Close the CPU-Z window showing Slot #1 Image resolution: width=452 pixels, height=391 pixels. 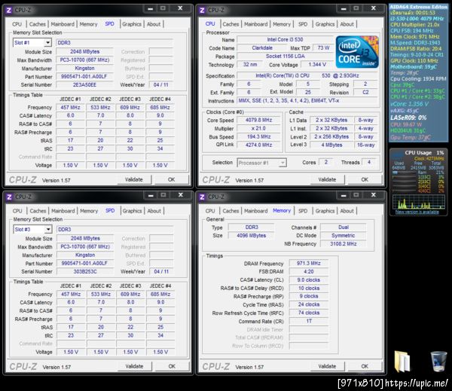click(181, 8)
